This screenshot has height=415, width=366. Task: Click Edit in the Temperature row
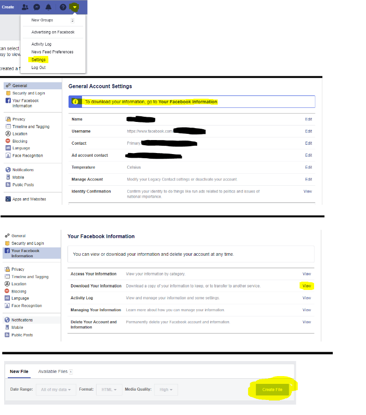tap(308, 168)
